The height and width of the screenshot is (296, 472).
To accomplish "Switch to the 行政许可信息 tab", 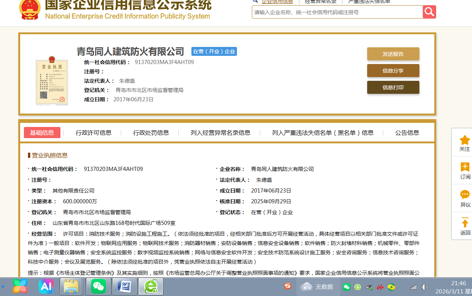I will (93, 133).
